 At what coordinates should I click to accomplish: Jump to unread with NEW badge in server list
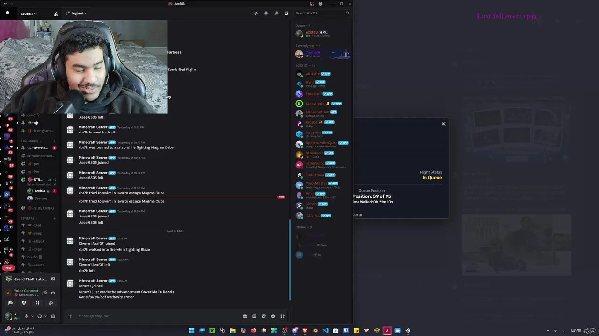pos(8,268)
